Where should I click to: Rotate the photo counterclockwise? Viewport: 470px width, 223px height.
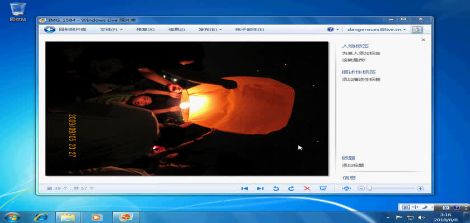point(275,188)
